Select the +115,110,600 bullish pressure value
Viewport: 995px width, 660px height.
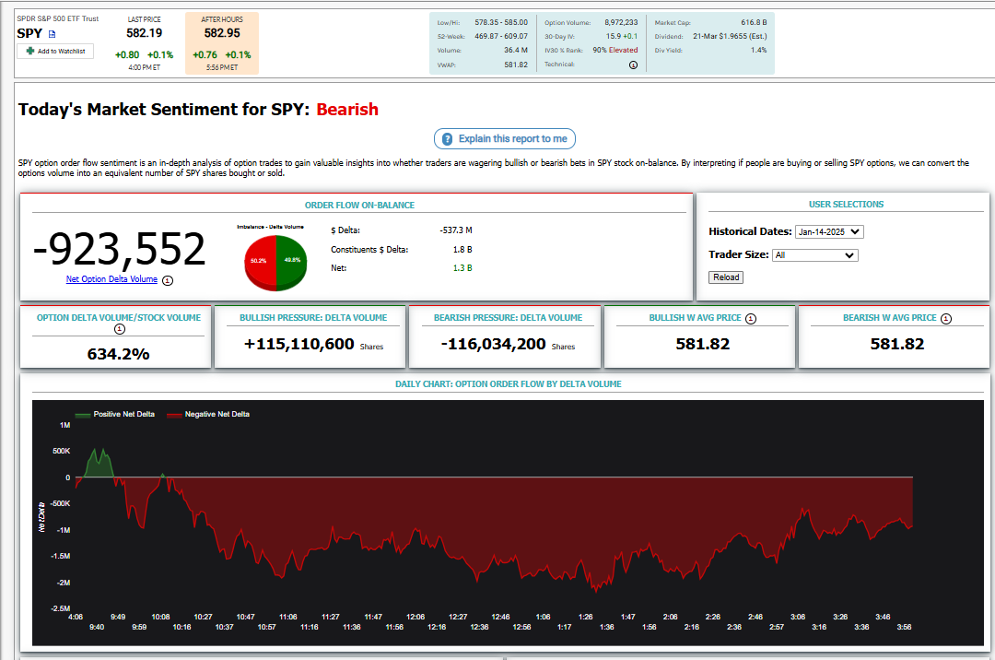tap(298, 344)
